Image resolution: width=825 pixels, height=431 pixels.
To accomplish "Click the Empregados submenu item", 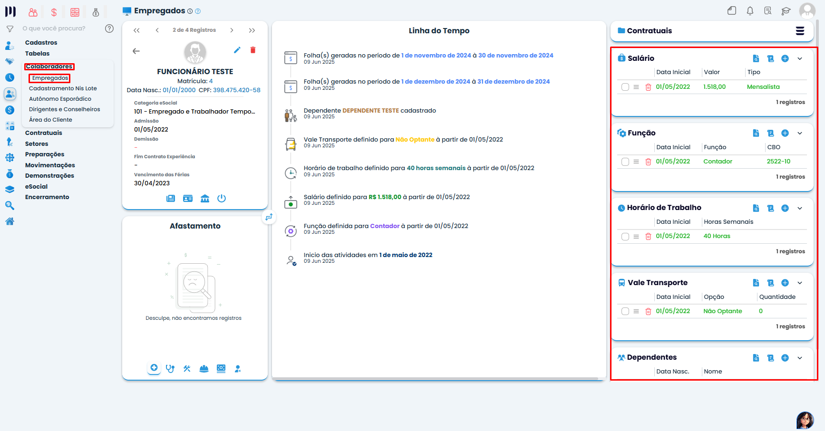I will (50, 78).
